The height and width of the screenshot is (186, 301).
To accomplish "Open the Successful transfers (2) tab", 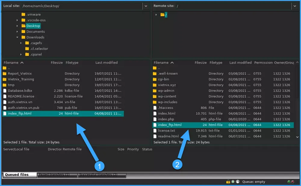I will pyautogui.click(x=102, y=175).
